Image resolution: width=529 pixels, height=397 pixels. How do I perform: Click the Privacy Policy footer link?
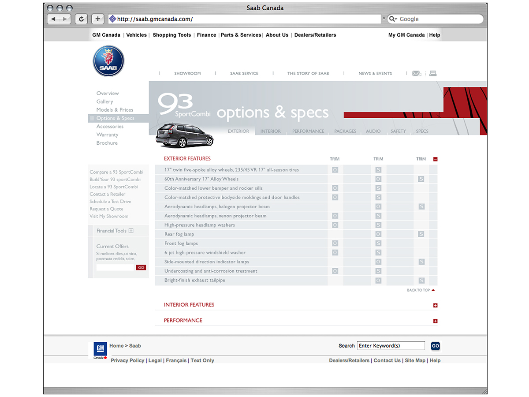click(127, 360)
